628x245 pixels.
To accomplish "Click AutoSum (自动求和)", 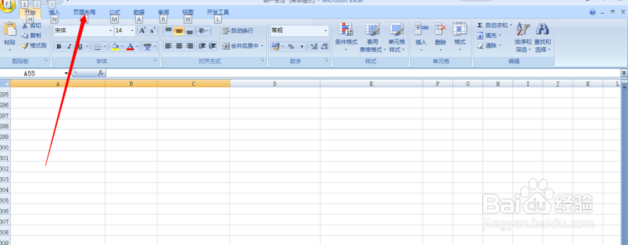I will [x=492, y=25].
